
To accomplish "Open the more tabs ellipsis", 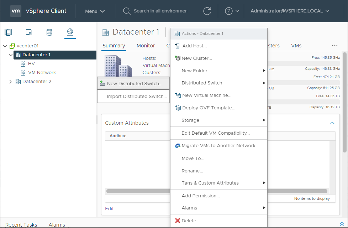I will (x=335, y=45).
